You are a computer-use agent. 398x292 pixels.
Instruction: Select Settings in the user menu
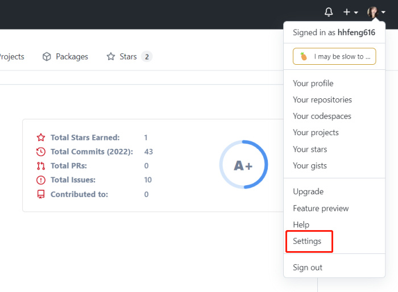point(307,241)
